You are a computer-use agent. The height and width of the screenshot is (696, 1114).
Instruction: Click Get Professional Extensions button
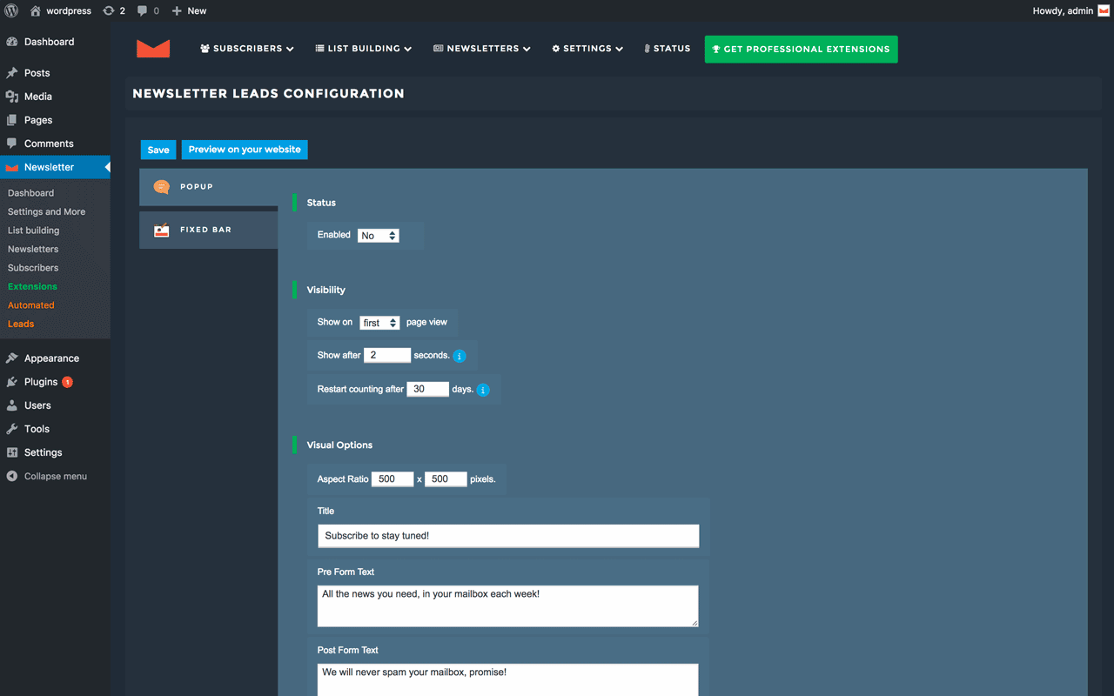(801, 49)
